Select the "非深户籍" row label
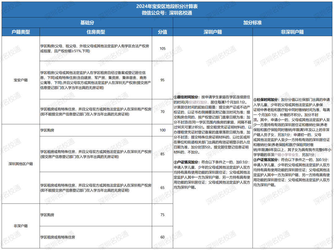The width and height of the screenshot is (334, 250). [21, 226]
